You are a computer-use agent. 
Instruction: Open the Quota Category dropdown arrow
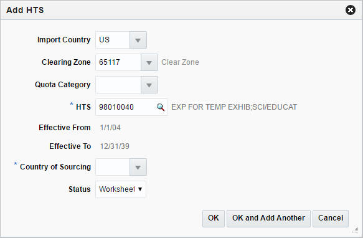pos(149,85)
